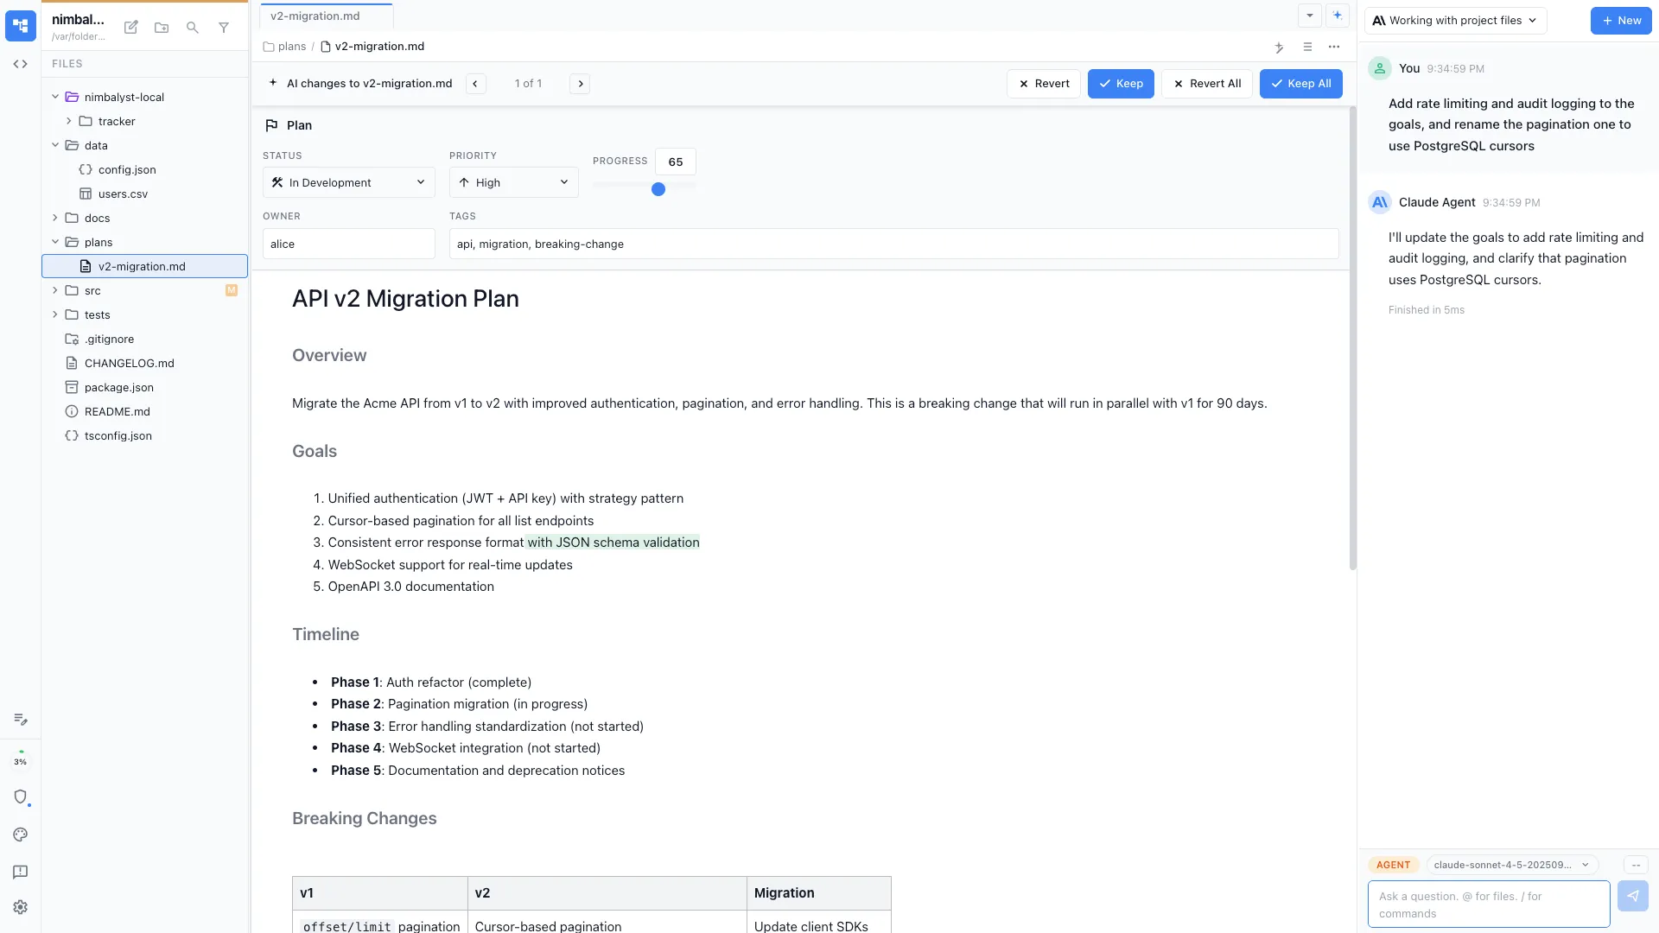1659x933 pixels.
Task: Open the claude-sonnet model selector dropdown
Action: click(x=1510, y=864)
